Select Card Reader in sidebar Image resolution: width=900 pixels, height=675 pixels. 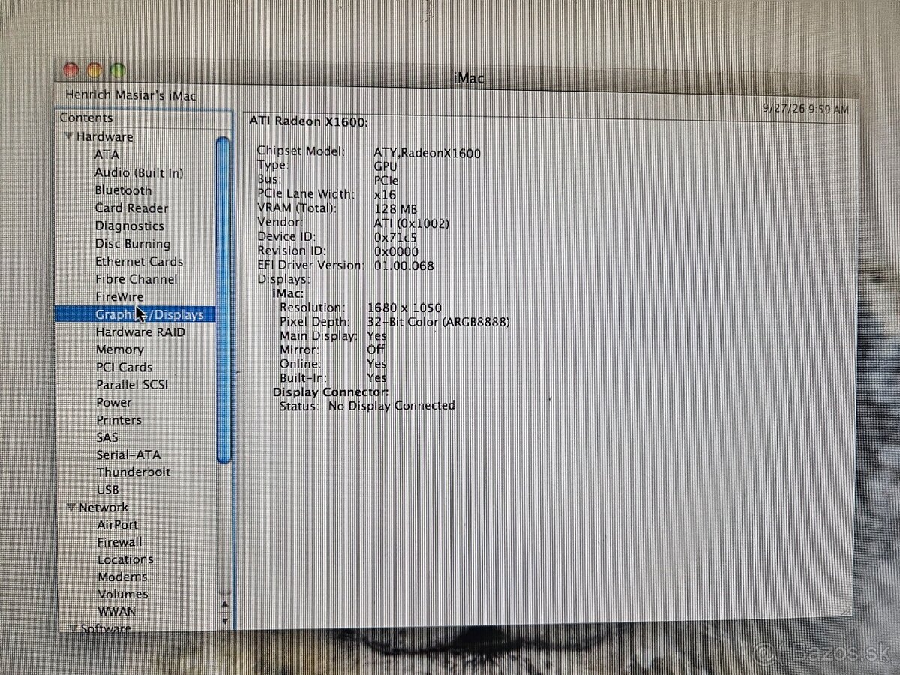(131, 208)
